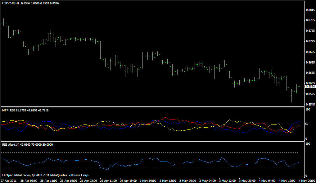
Task: Click the 0.8665 price axis label
Action: point(310,63)
